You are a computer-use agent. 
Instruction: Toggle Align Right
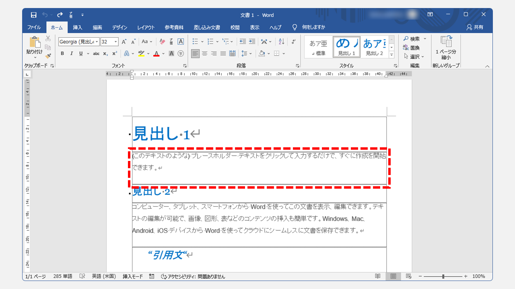coord(214,53)
